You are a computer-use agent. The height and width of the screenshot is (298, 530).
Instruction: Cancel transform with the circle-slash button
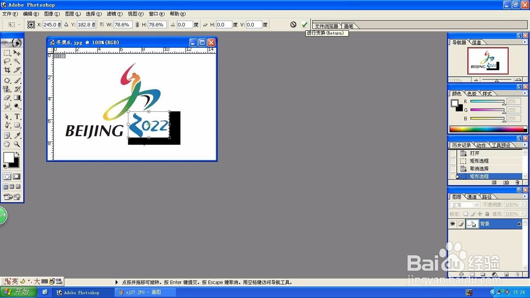pyautogui.click(x=293, y=24)
